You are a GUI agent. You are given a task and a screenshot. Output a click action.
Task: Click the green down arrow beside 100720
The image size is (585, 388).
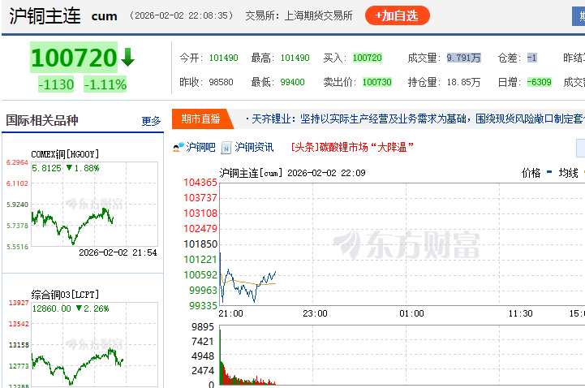[x=127, y=57]
